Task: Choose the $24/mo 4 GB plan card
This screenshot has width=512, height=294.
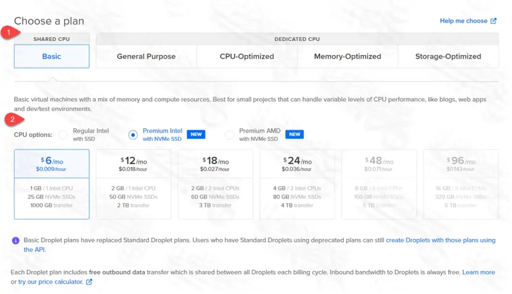Action: pyautogui.click(x=297, y=184)
